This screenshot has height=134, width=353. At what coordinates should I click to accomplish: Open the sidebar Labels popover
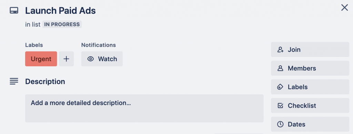[x=310, y=87]
